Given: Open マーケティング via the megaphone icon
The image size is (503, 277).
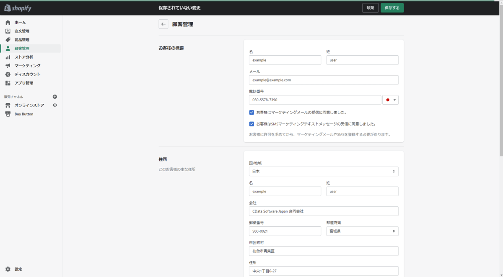Looking at the screenshot, I should point(8,66).
